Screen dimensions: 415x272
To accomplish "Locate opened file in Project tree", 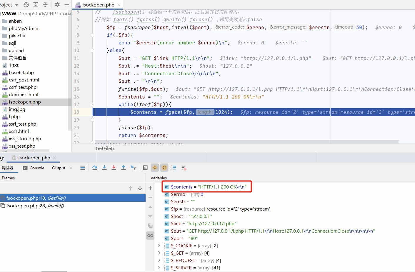I will click(26, 5).
